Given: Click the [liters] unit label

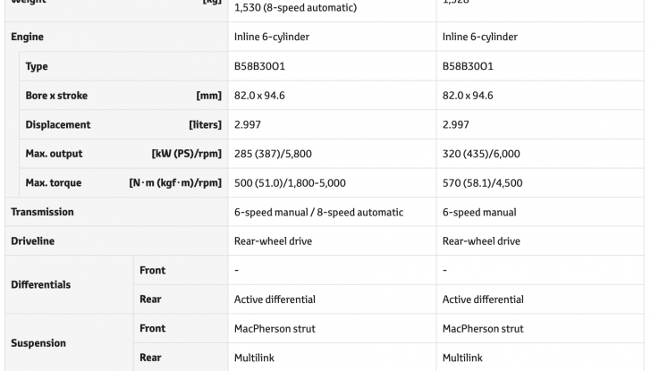Looking at the screenshot, I should point(205,125).
